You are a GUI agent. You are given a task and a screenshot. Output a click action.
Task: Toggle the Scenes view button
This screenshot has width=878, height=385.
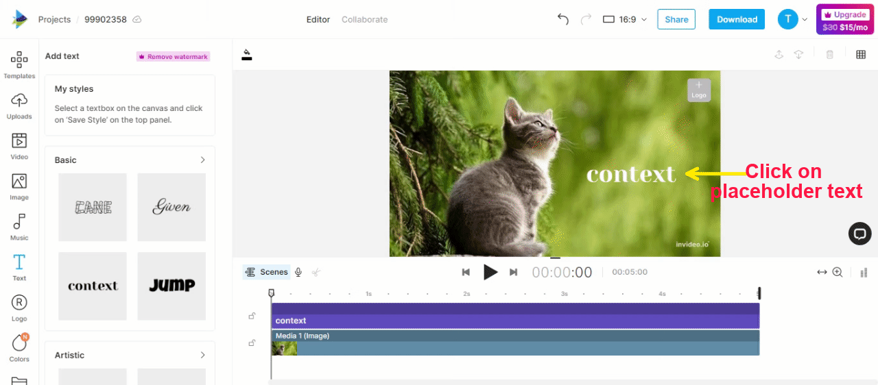pos(266,272)
